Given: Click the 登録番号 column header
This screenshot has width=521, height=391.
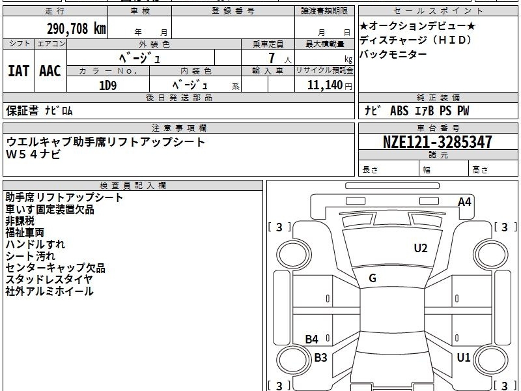Looking at the screenshot, I should (233, 11).
